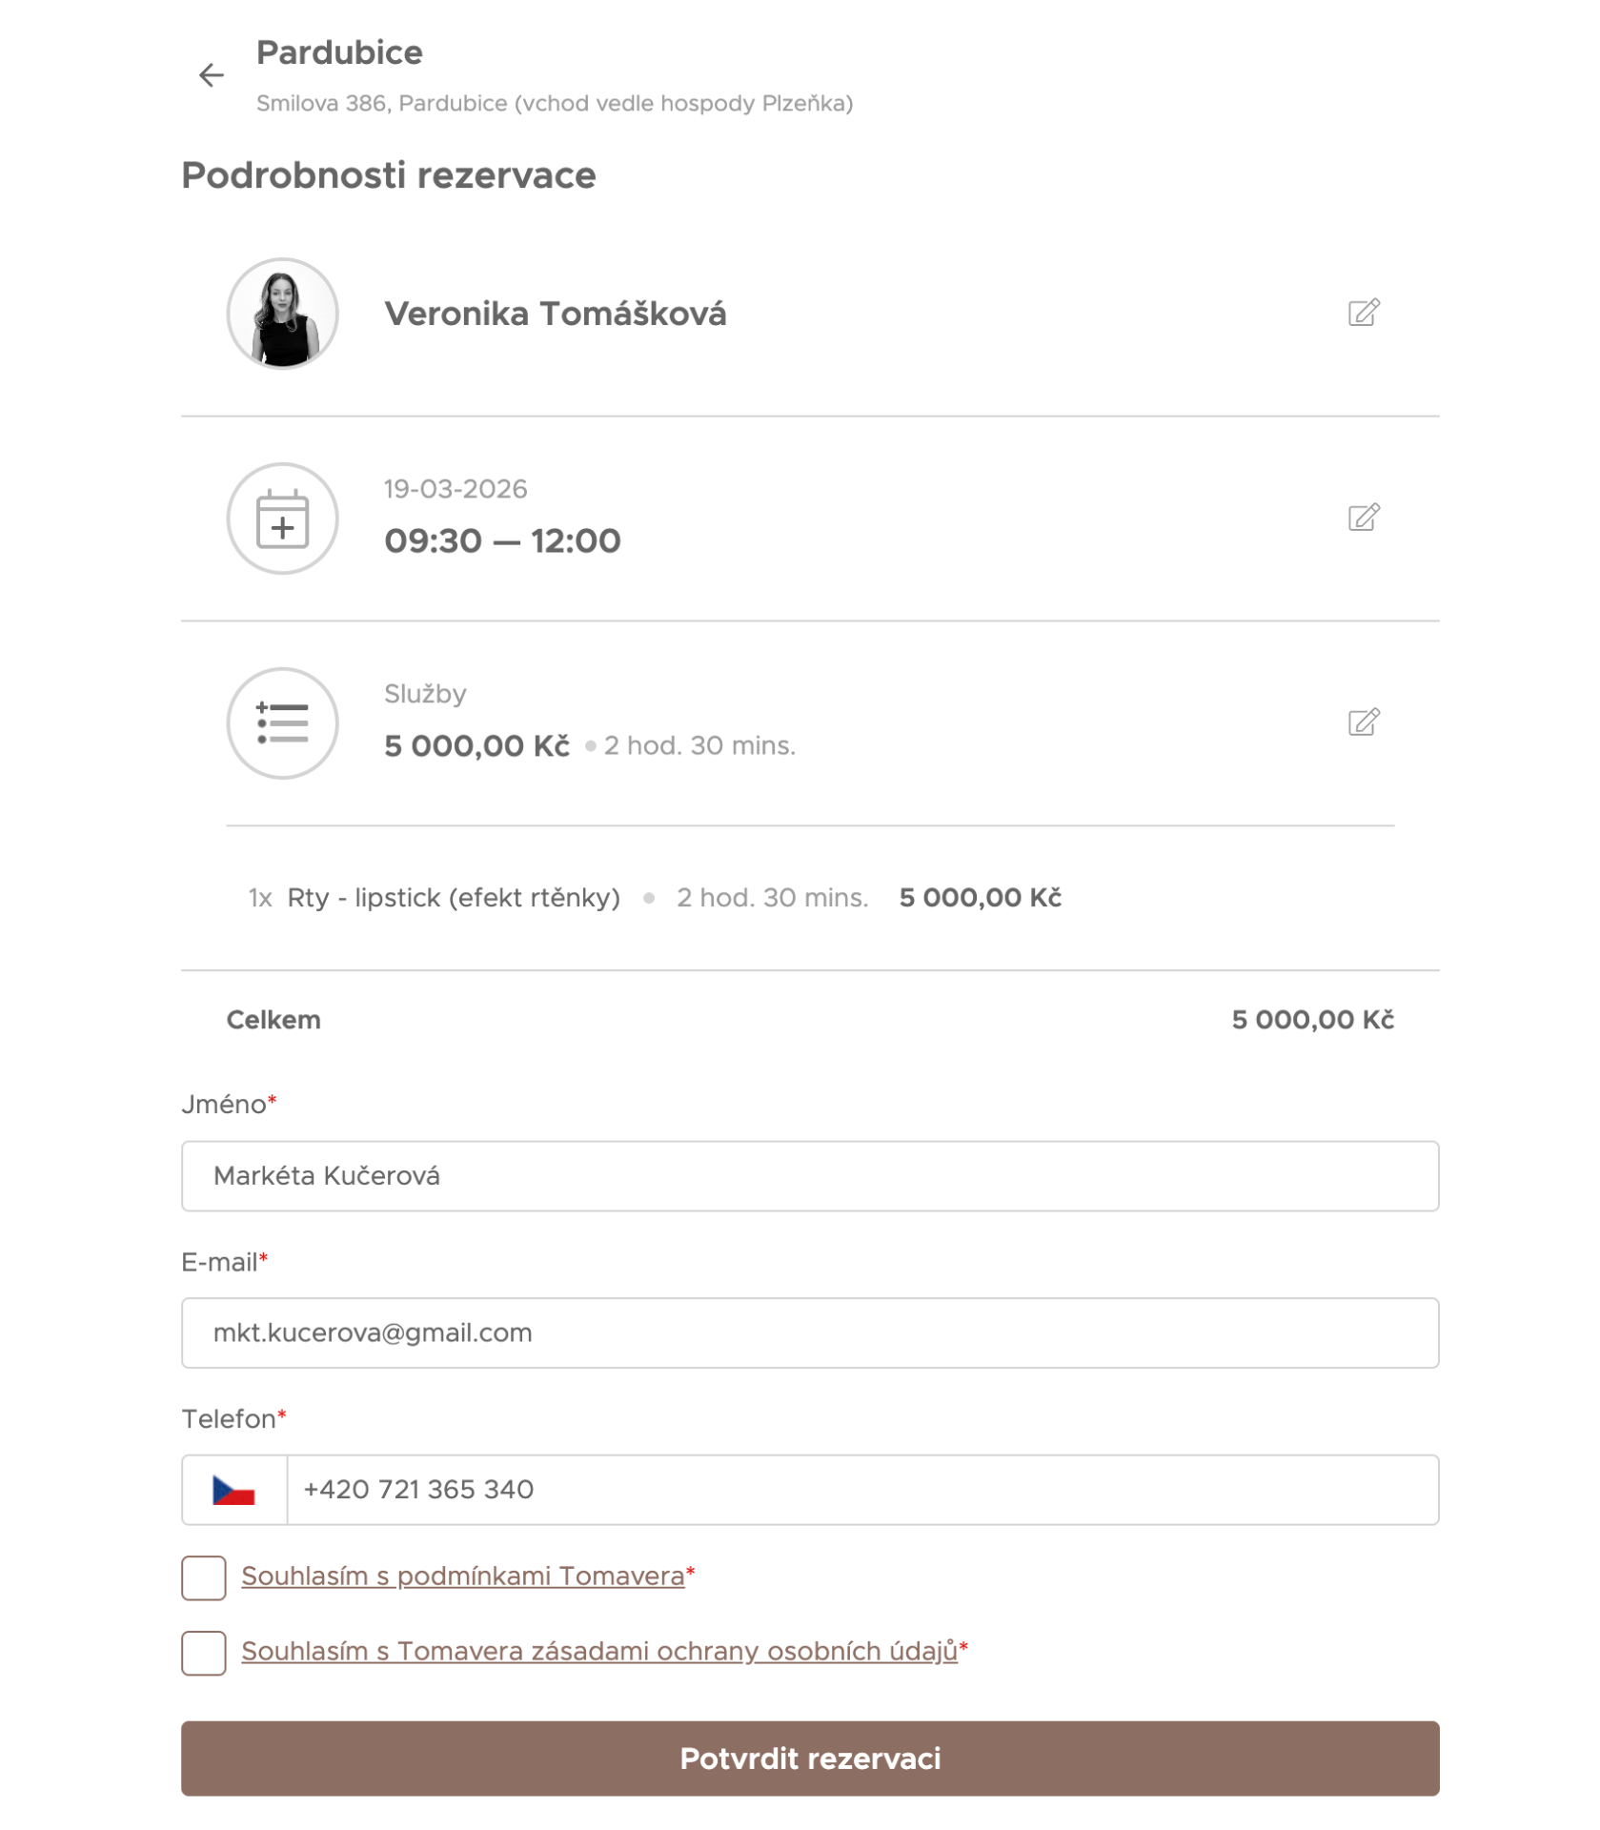Click the Veronika Tomášková name heading
This screenshot has height=1830, width=1600.
click(555, 314)
